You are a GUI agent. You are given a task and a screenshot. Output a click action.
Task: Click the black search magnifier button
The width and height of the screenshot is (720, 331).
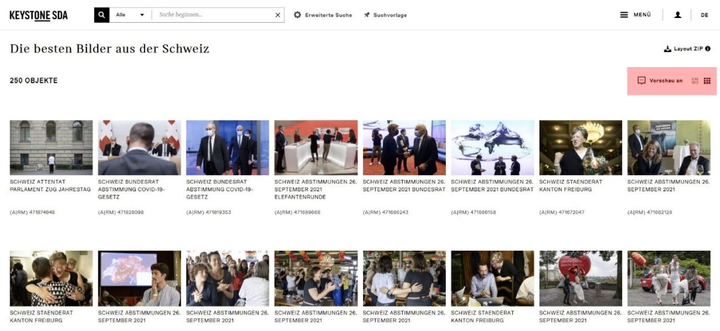coord(101,15)
